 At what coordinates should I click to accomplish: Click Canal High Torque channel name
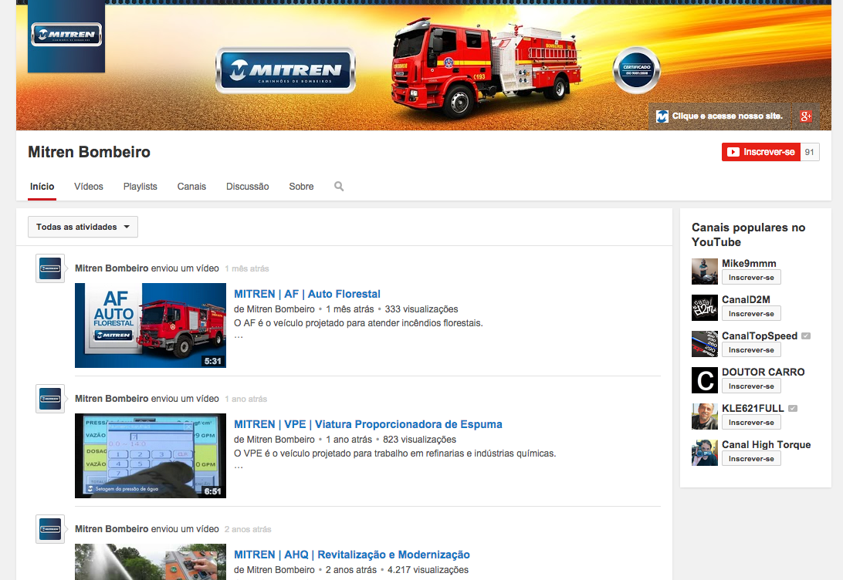[x=766, y=445]
